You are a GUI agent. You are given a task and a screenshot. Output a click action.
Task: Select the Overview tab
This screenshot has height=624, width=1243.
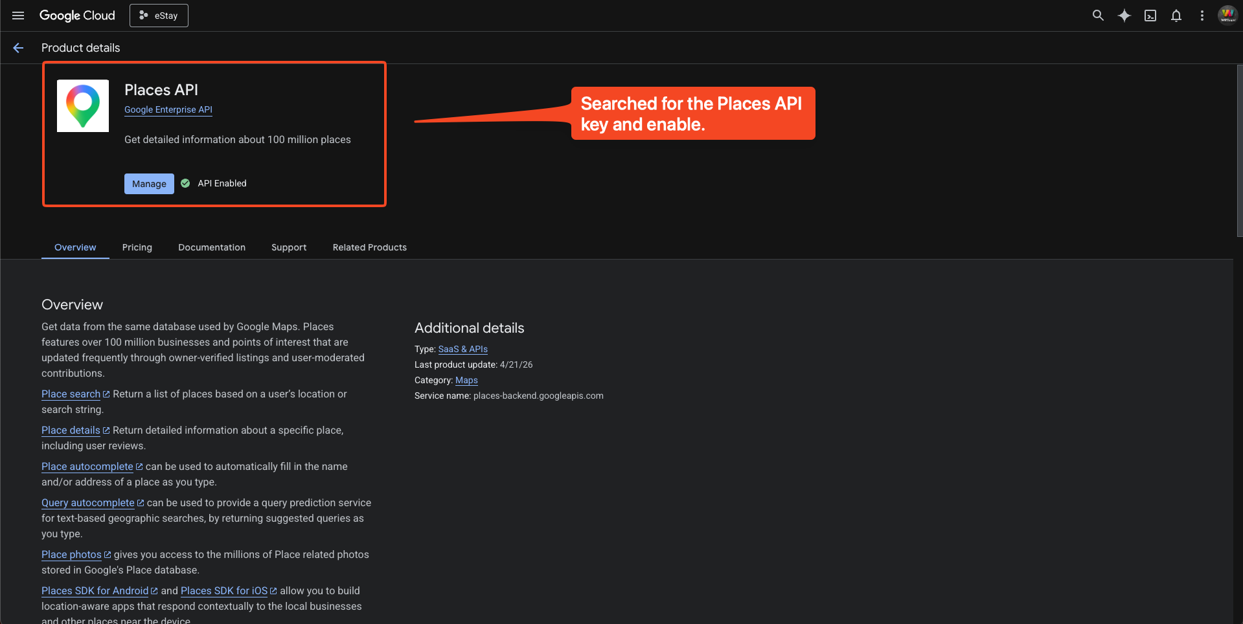(x=75, y=247)
